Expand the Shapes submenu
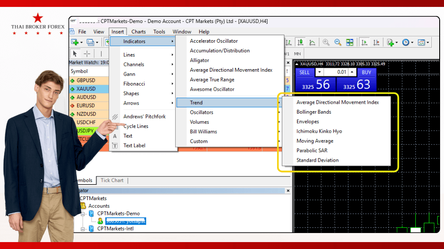Image resolution: width=444 pixels, height=249 pixels. [142, 93]
